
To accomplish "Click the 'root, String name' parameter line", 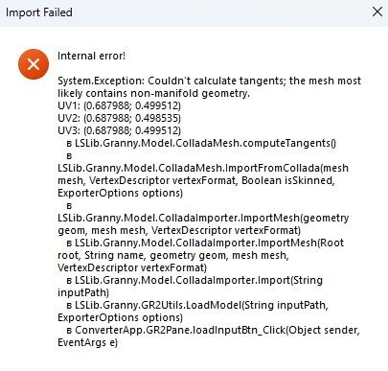I will coord(173,255).
